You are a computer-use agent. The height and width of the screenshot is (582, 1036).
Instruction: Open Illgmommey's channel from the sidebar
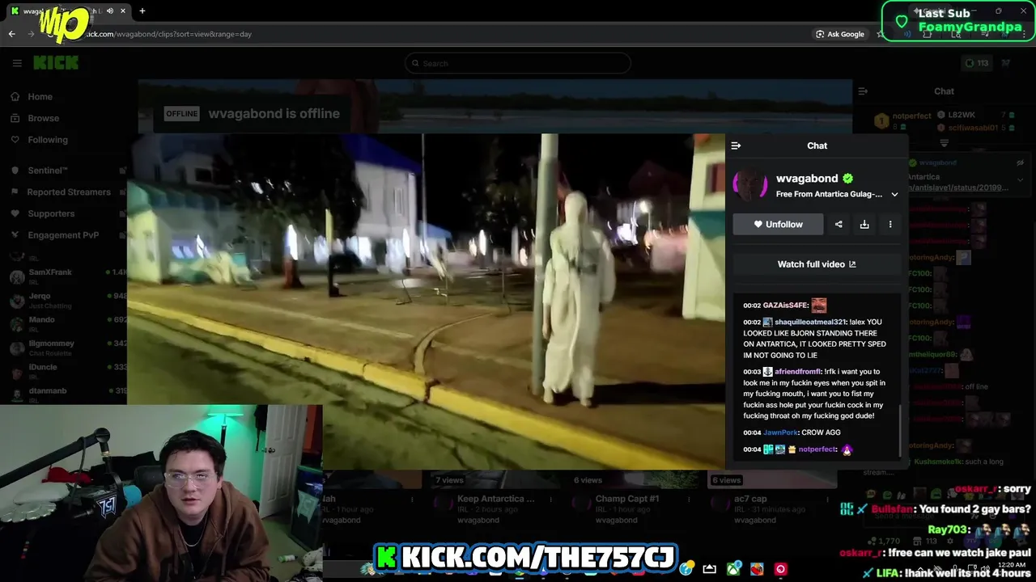tap(65, 348)
